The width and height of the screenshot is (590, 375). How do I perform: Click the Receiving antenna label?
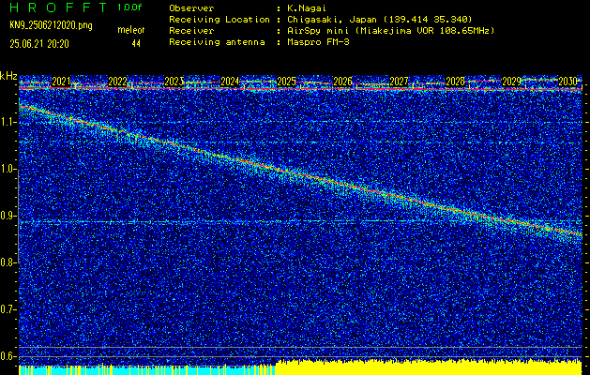click(217, 42)
